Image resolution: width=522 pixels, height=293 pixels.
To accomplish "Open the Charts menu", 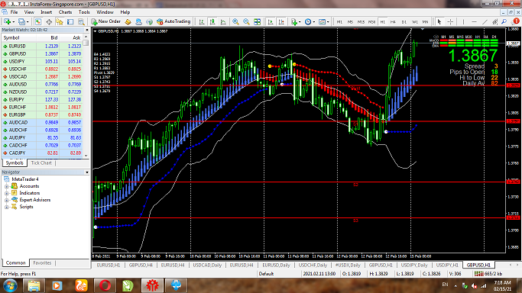I will 65,12.
